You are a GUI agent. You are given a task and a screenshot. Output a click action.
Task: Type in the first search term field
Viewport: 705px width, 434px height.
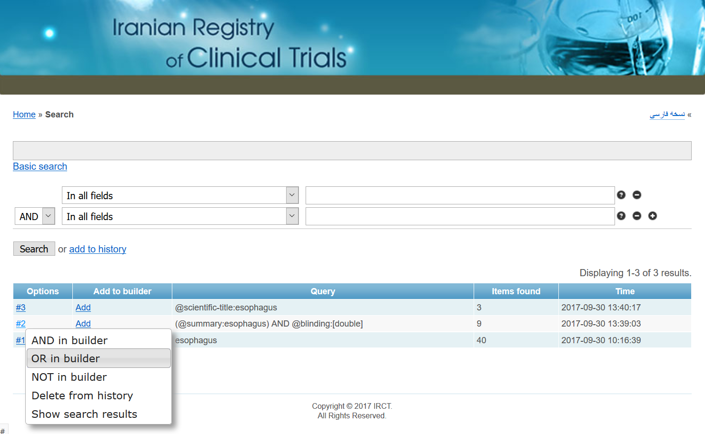pyautogui.click(x=460, y=195)
